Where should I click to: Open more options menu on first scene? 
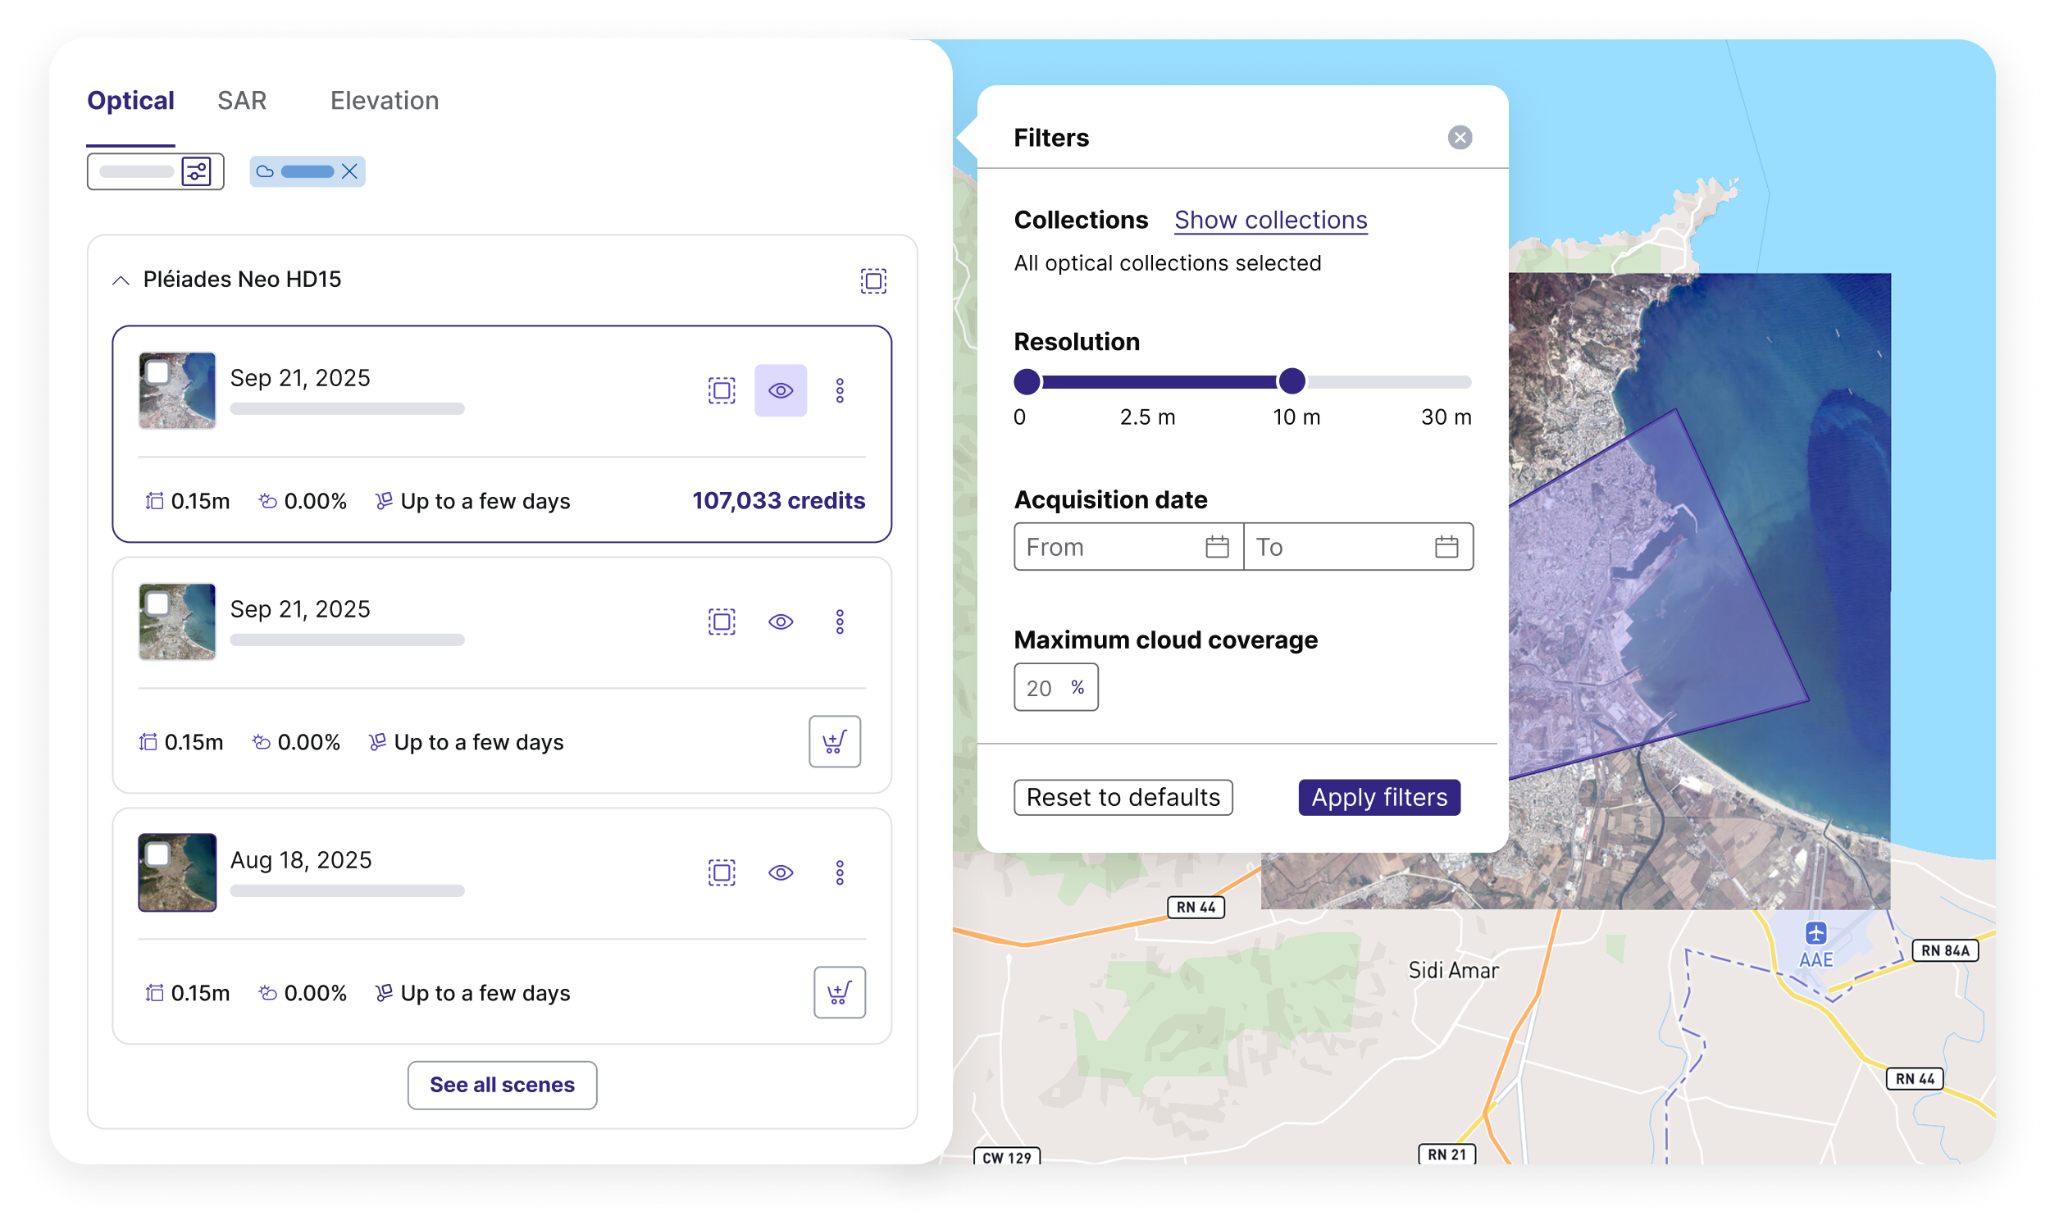point(840,390)
